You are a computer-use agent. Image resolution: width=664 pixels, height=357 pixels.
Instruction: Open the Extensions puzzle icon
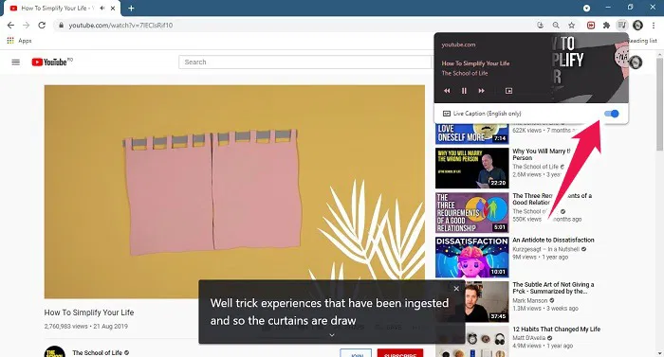pyautogui.click(x=606, y=26)
